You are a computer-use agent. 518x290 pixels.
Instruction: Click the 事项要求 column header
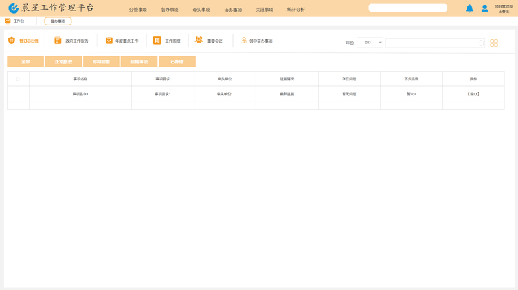pos(163,79)
